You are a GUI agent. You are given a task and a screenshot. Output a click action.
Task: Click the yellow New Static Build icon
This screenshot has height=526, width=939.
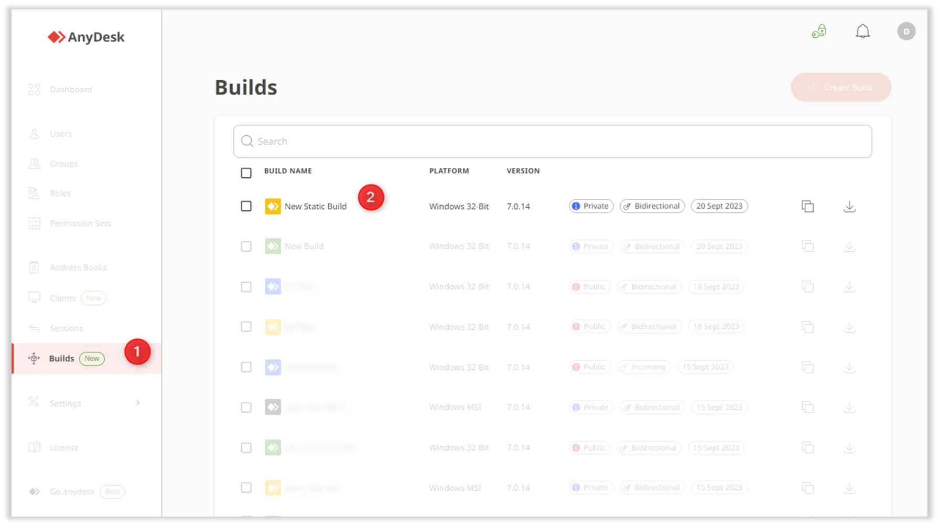(x=273, y=207)
